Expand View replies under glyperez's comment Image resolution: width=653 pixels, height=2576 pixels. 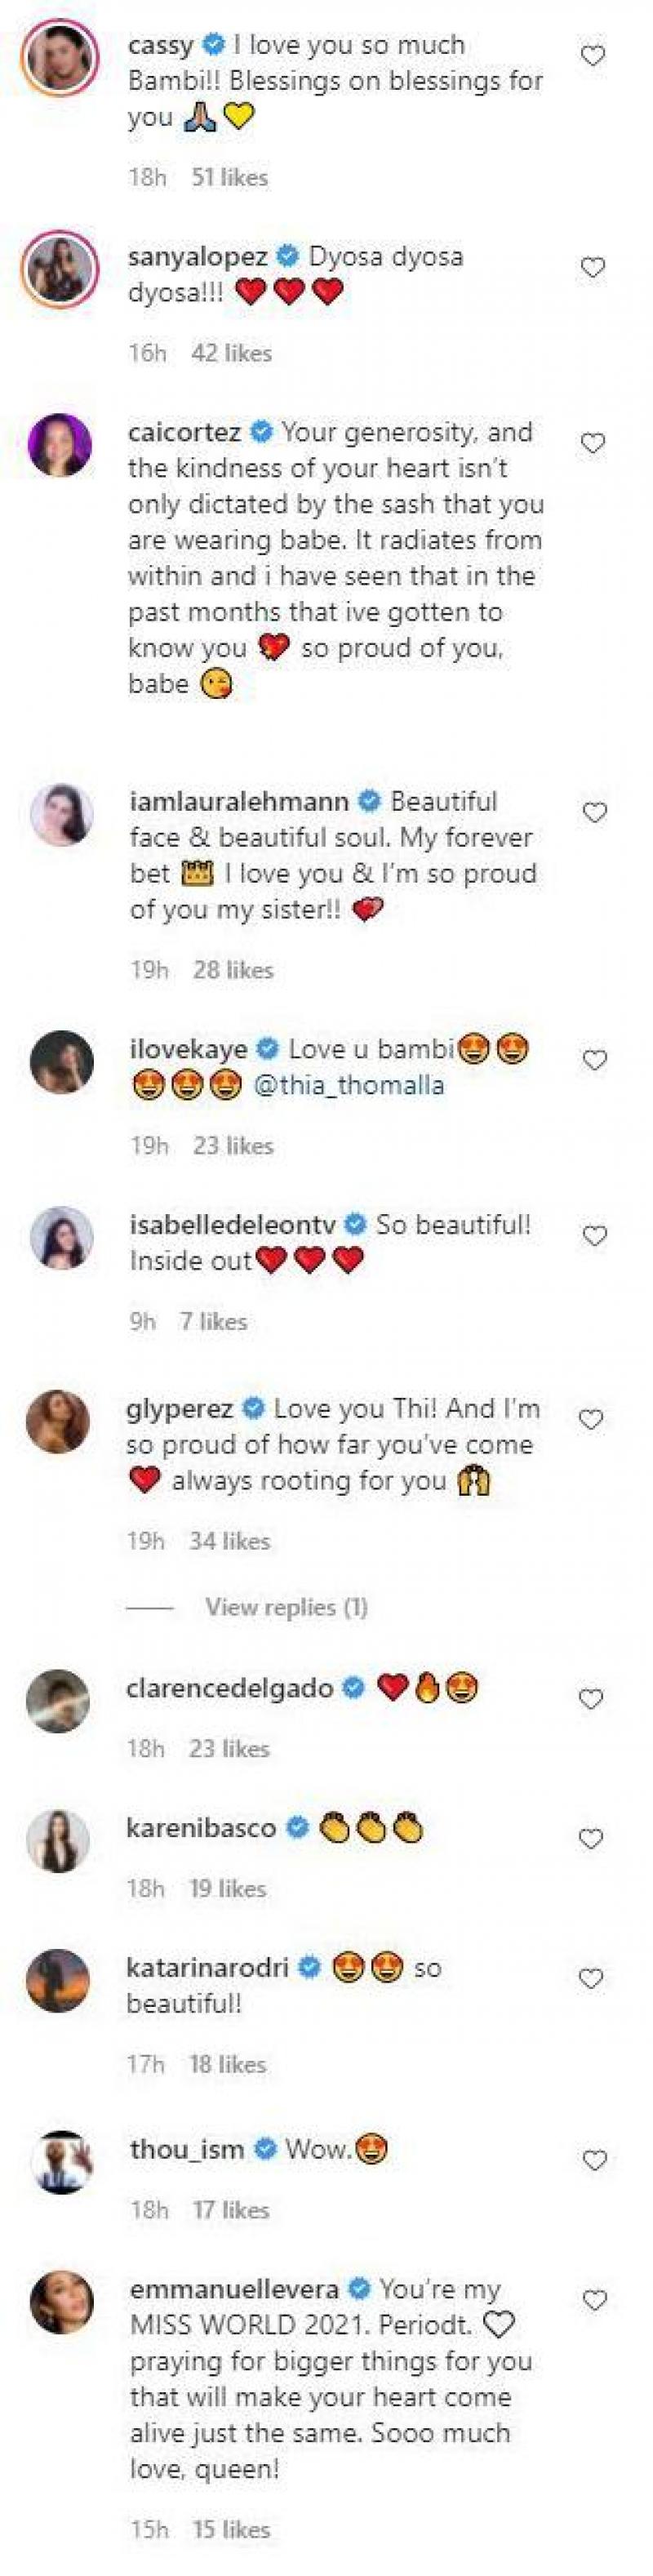286,1607
